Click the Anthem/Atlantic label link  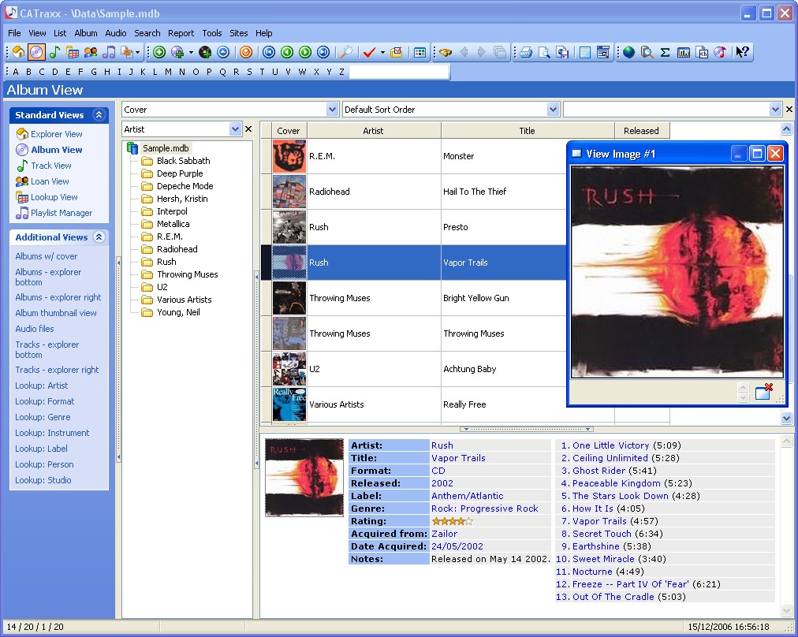click(467, 496)
